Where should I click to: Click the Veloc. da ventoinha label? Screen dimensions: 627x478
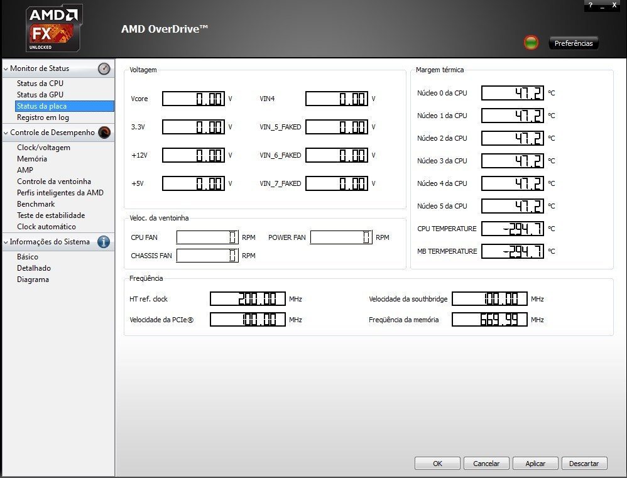click(x=159, y=218)
